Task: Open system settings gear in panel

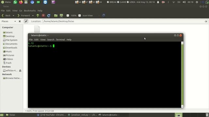Action: pos(197,2)
